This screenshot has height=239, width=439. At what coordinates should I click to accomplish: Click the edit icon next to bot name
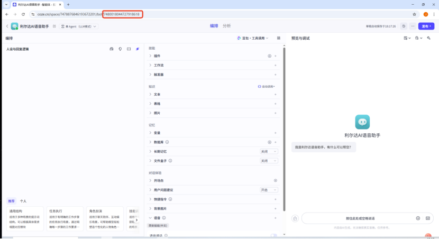(54, 26)
